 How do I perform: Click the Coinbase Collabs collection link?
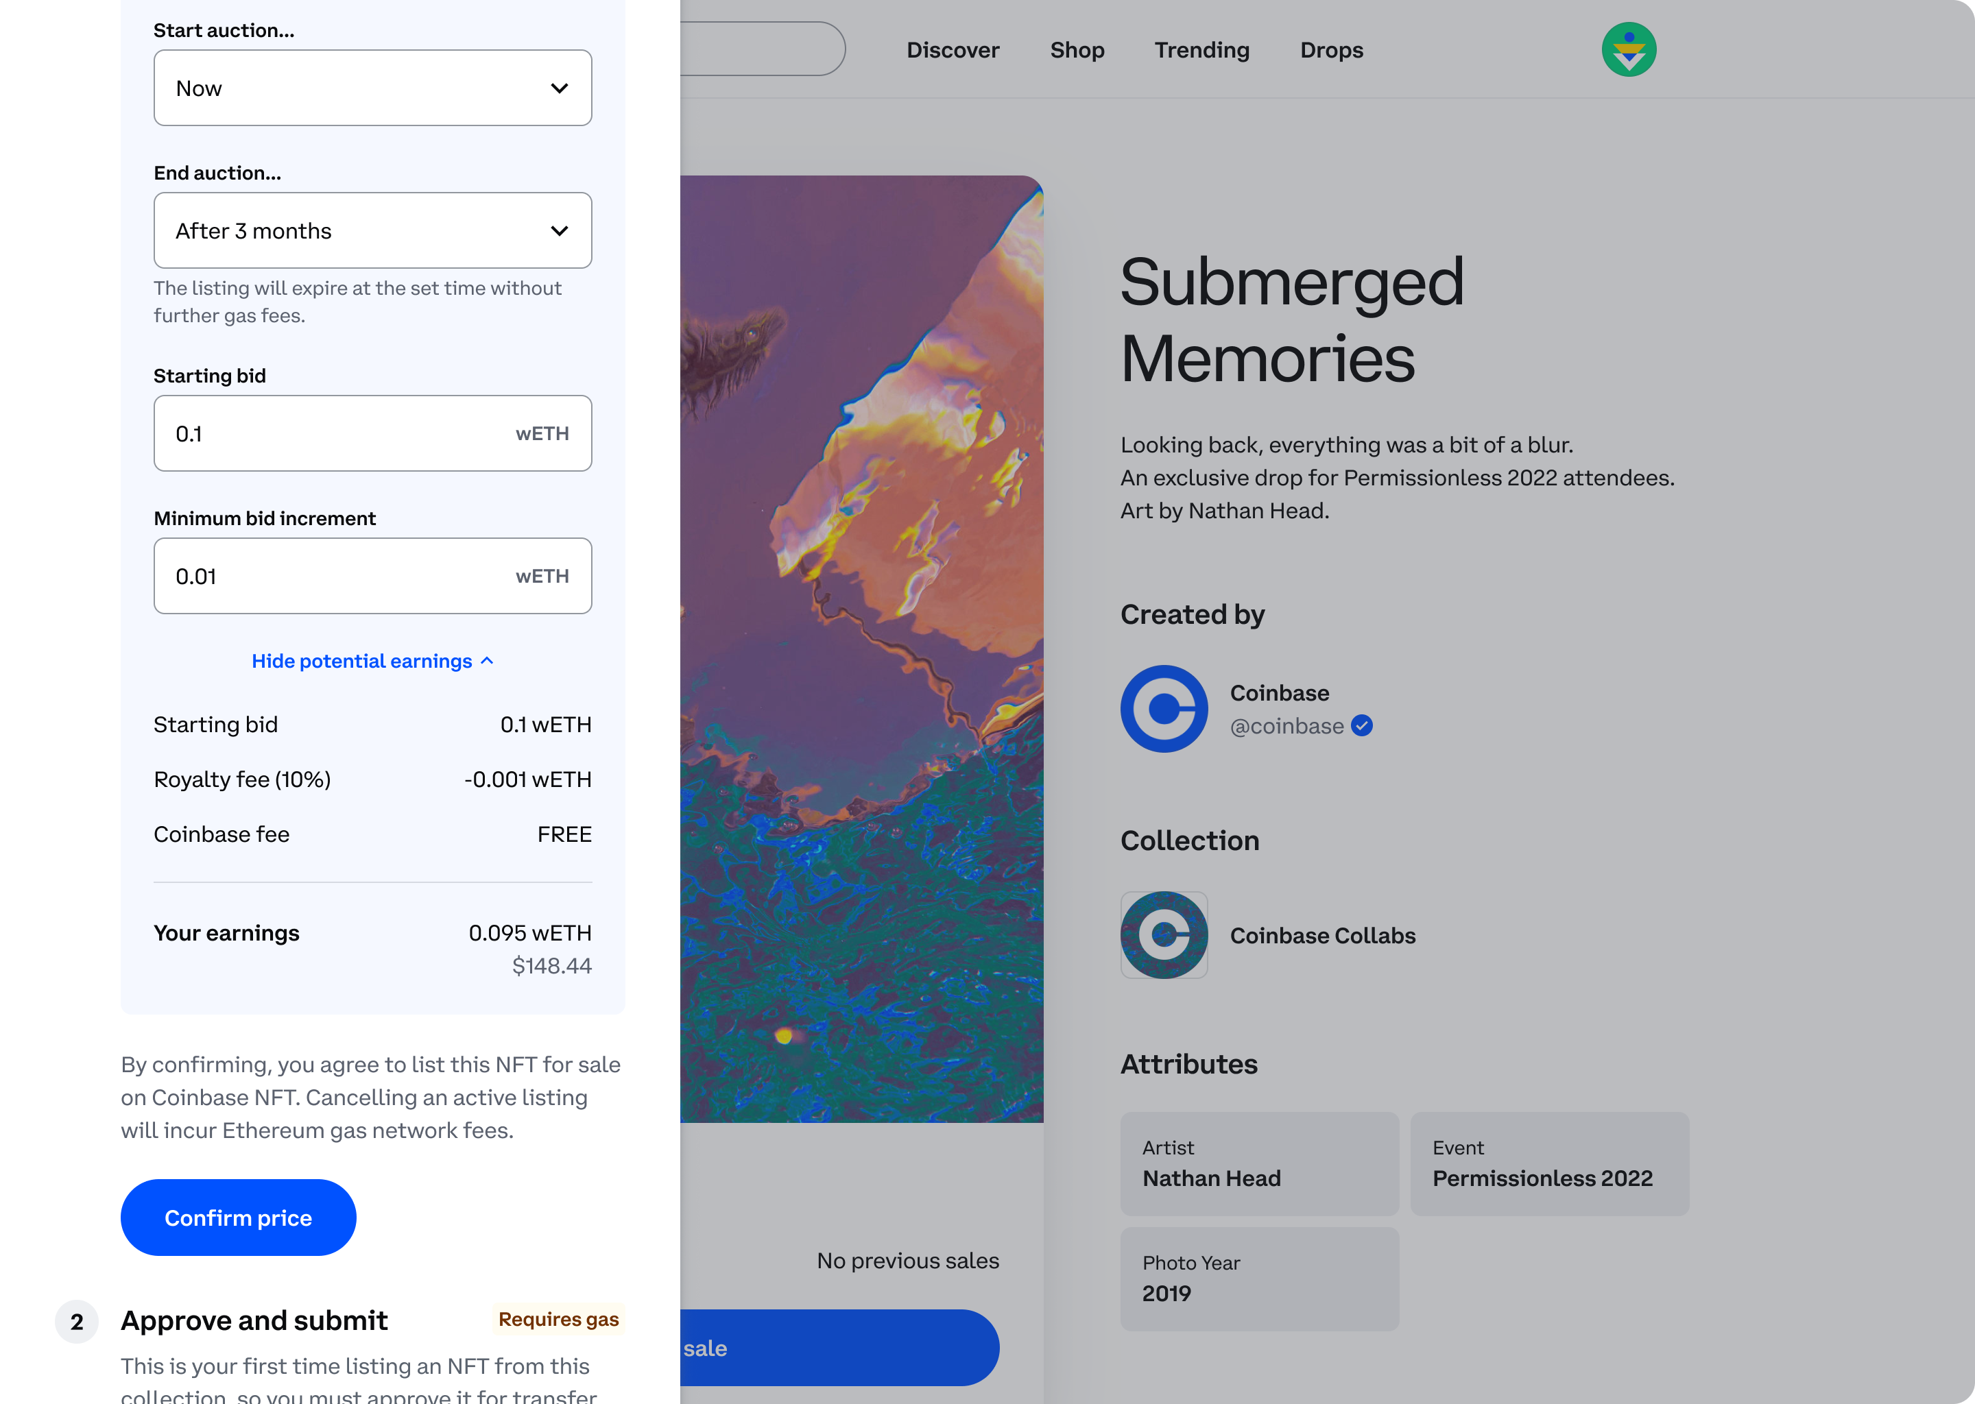tap(1322, 935)
